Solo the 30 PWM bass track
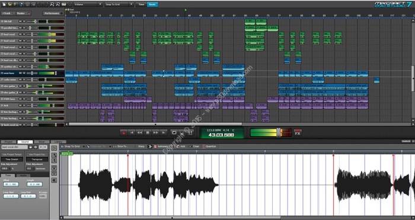The height and width of the screenshot is (220, 415). pyautogui.click(x=24, y=99)
